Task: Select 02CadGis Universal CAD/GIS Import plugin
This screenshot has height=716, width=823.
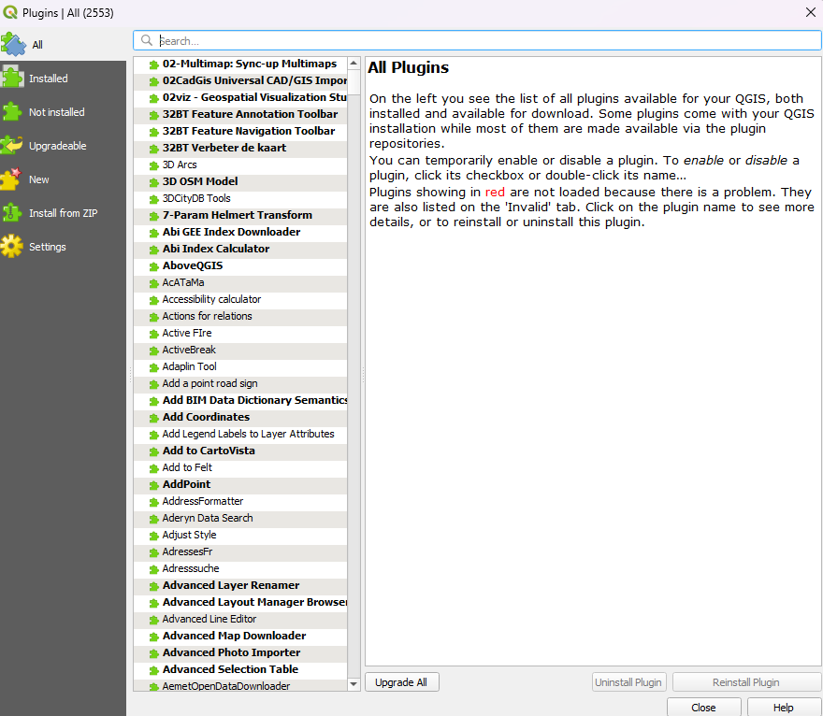Action: tap(240, 80)
